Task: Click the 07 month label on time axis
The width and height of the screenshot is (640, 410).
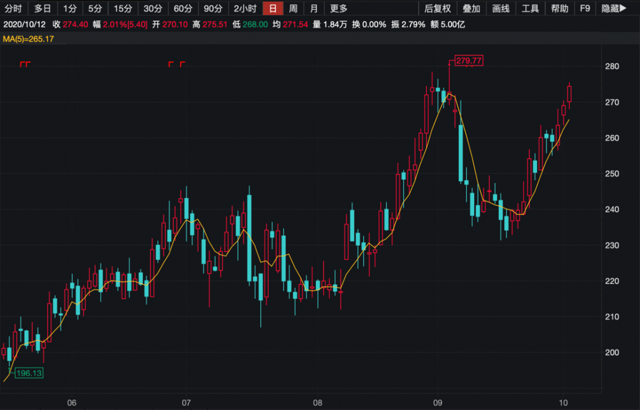Action: tap(186, 403)
